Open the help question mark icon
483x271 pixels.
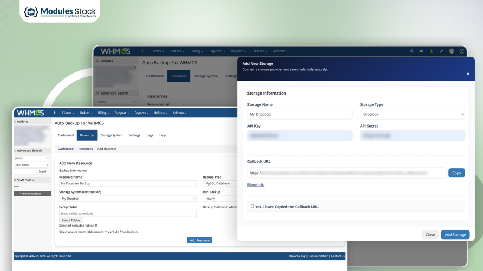tap(462, 51)
